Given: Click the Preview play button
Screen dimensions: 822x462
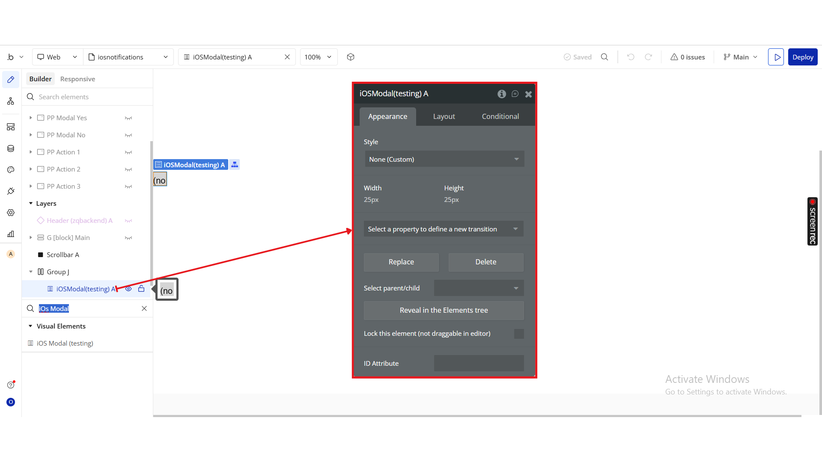Looking at the screenshot, I should (x=776, y=57).
